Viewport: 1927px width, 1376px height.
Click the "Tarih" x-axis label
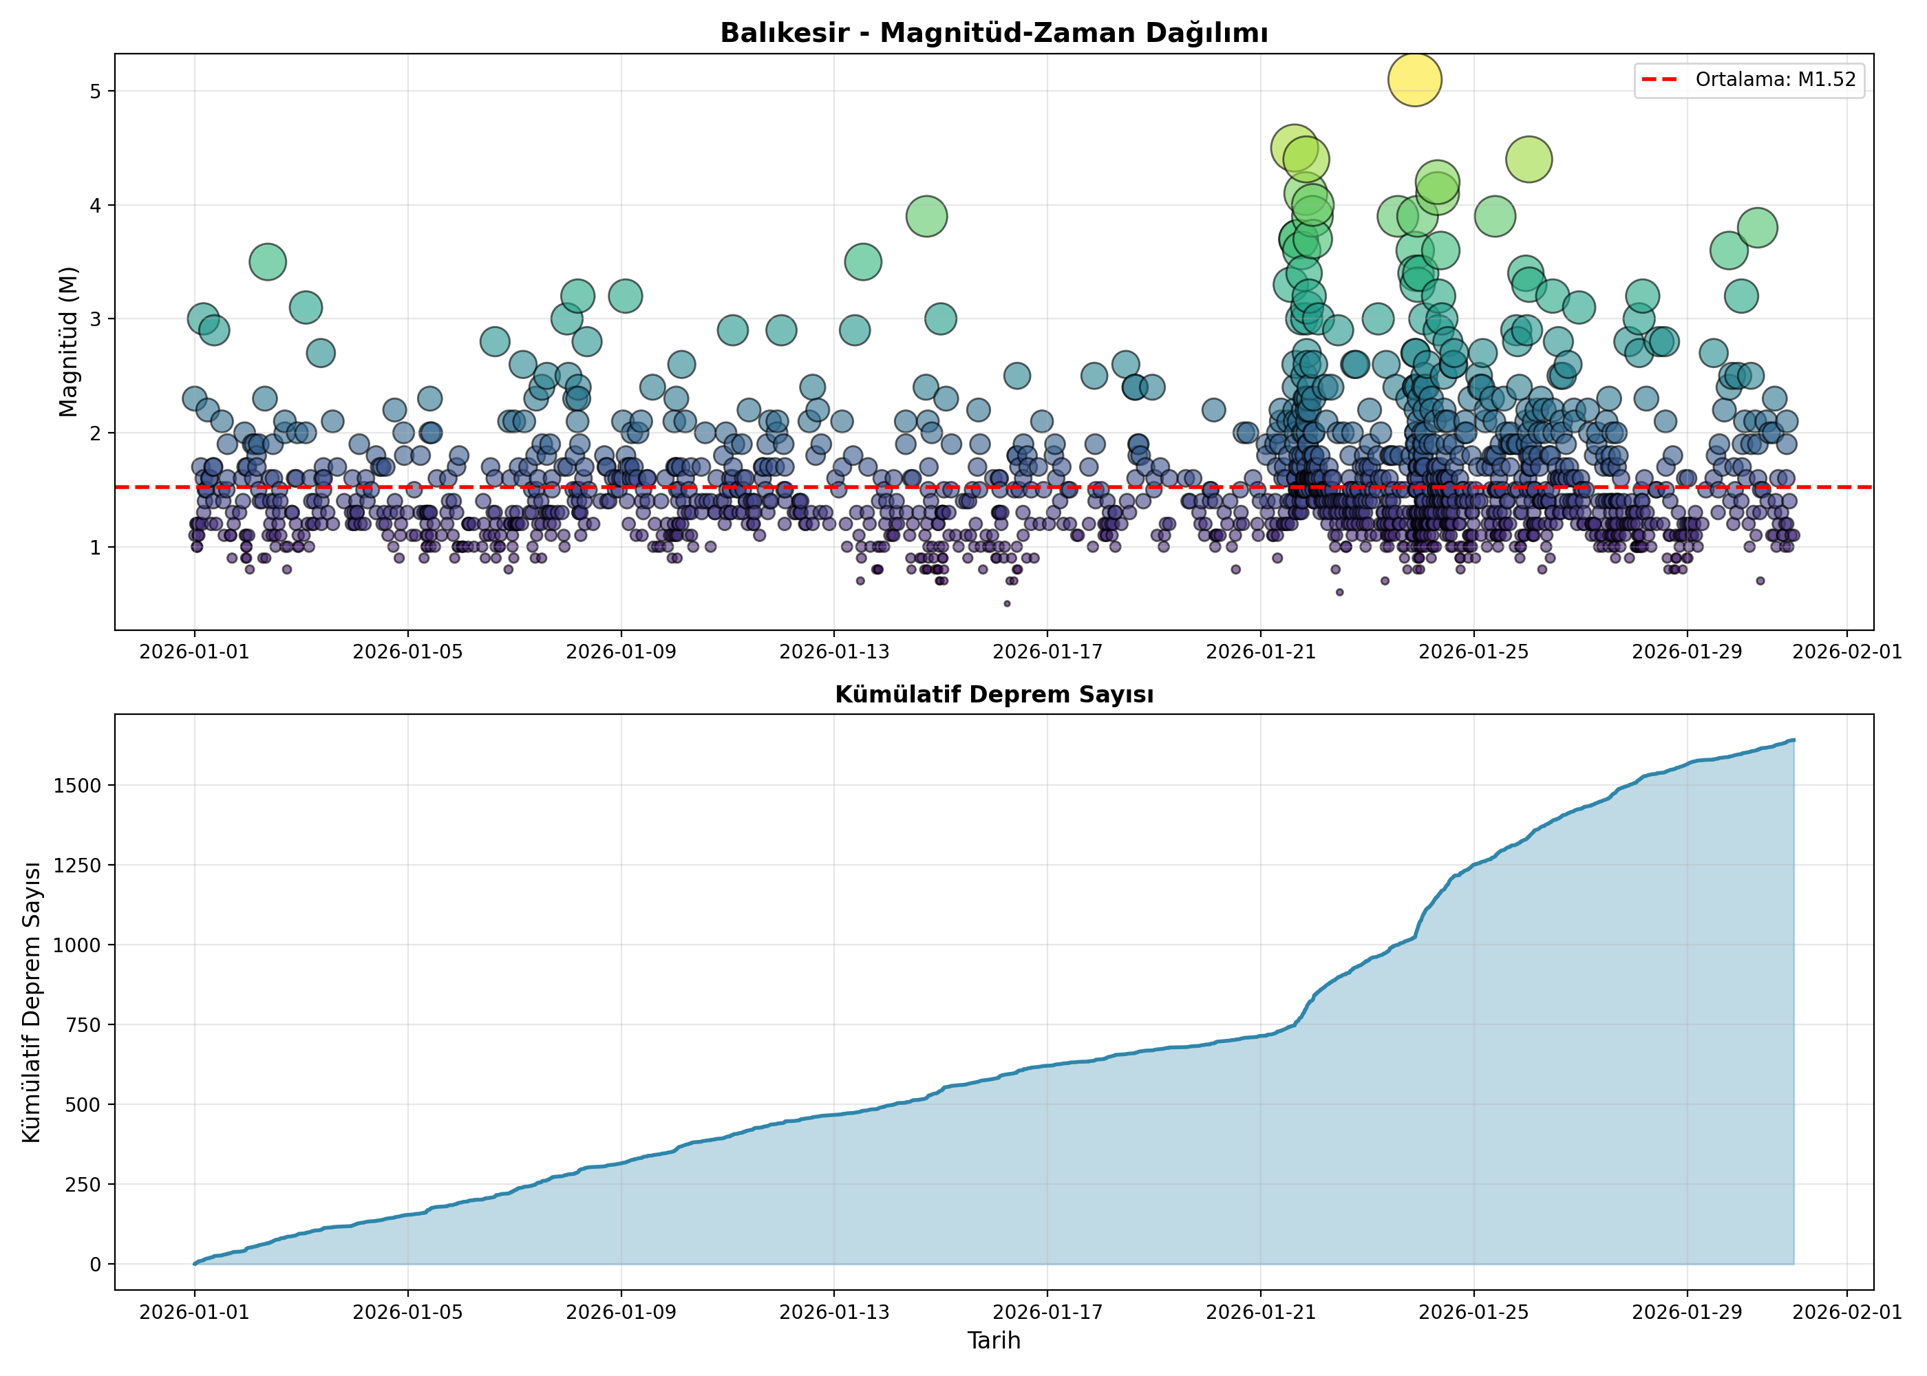(x=994, y=1342)
